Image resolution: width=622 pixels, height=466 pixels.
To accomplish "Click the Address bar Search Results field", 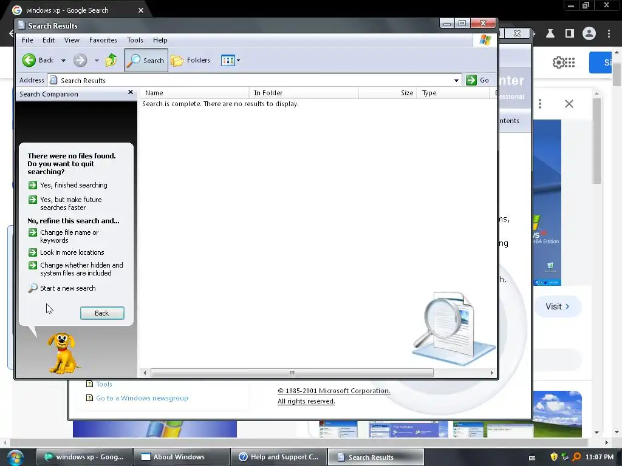I will coord(254,81).
